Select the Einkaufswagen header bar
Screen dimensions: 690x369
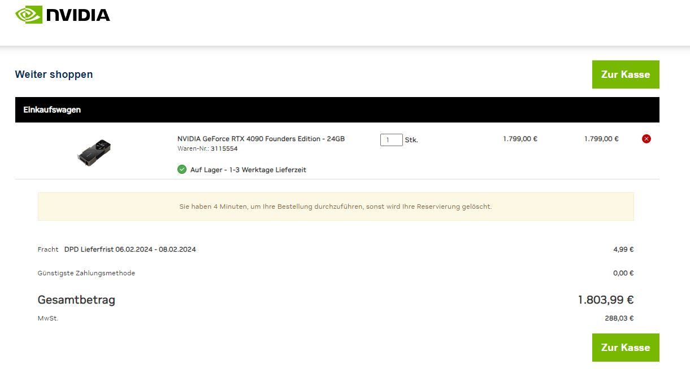(x=337, y=110)
